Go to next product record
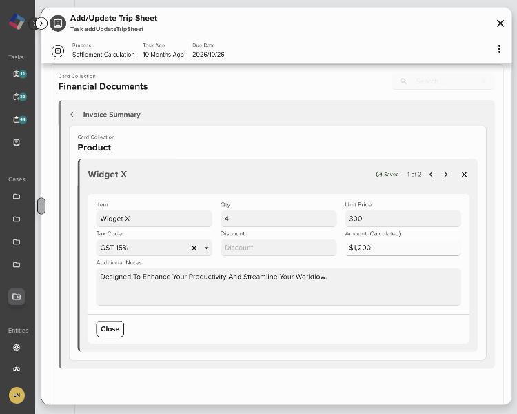 (445, 175)
